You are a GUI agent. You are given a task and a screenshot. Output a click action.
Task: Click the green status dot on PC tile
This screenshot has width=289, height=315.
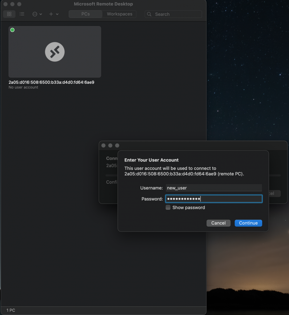coord(13,30)
